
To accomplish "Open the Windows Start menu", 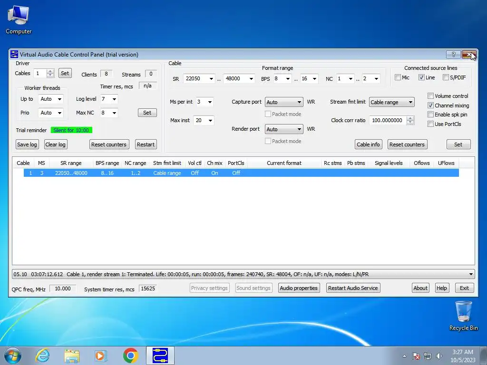I will (x=13, y=355).
